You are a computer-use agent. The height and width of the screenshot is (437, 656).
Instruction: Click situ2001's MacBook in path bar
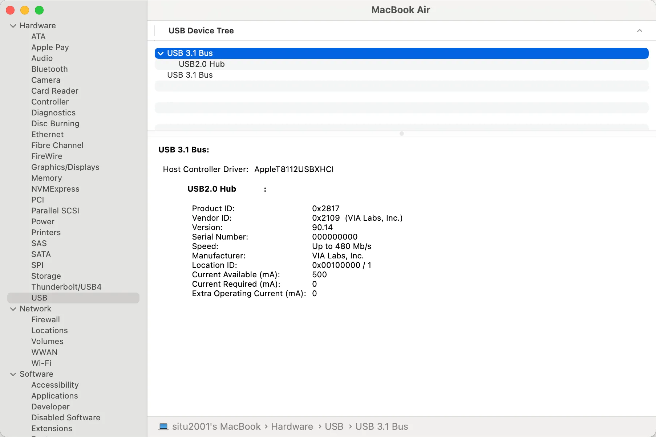pyautogui.click(x=216, y=426)
